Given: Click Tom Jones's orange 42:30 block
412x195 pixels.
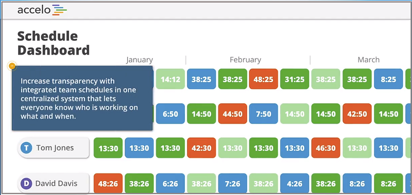Looking at the screenshot, I should click(x=201, y=148).
